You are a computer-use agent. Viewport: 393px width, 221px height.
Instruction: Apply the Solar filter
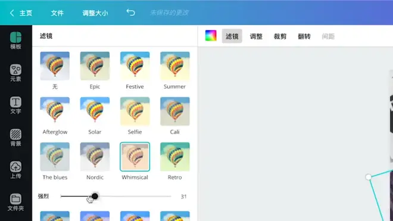[x=95, y=111]
